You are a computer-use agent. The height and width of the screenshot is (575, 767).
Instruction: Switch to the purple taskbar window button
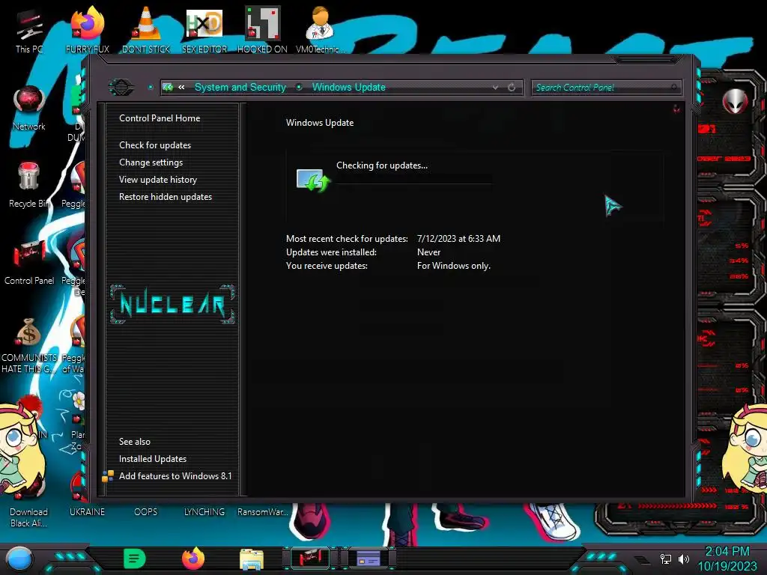[369, 558]
